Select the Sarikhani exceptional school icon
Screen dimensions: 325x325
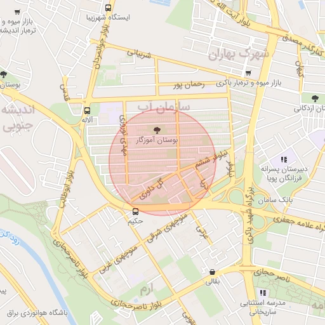click(x=263, y=293)
